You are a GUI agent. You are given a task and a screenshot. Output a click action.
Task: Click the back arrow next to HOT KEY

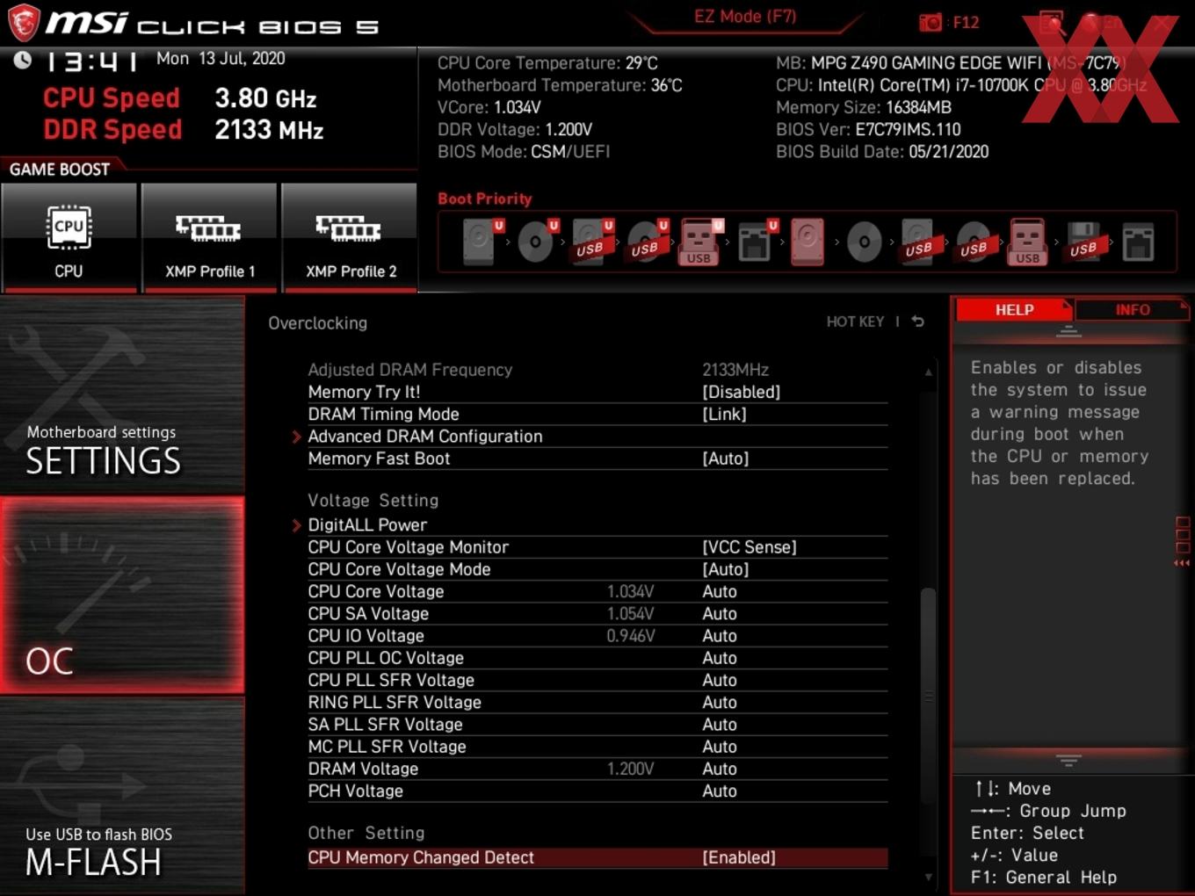point(917,322)
